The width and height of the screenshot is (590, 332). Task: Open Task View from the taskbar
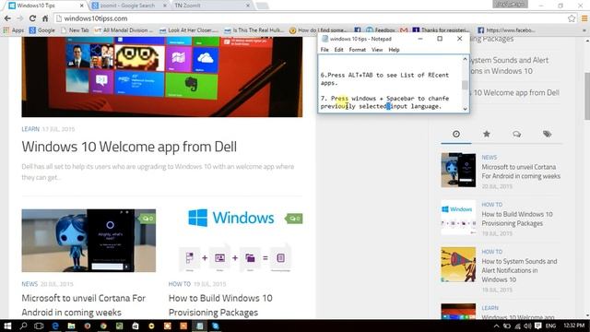pos(39,326)
